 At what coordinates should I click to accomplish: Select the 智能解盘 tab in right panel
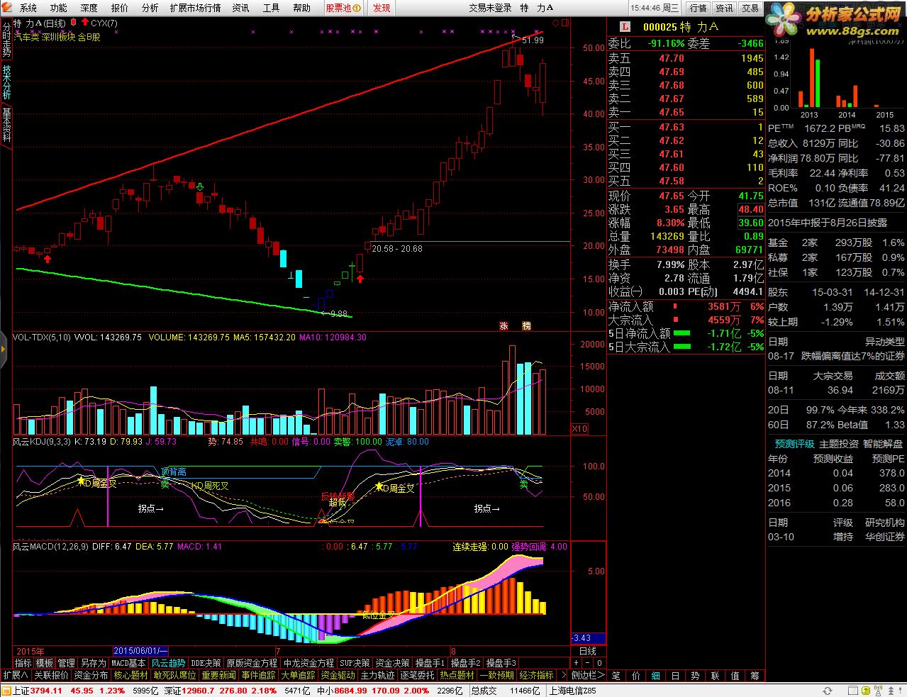(x=883, y=444)
